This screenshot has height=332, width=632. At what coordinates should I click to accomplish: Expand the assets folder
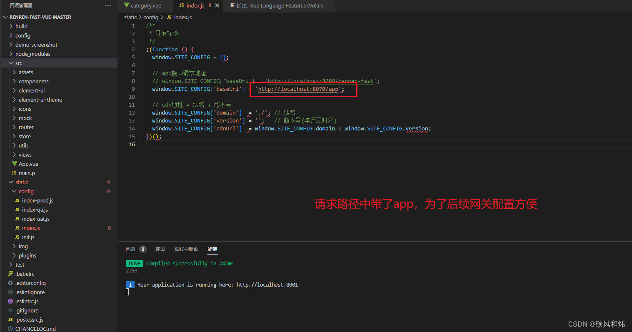click(26, 72)
